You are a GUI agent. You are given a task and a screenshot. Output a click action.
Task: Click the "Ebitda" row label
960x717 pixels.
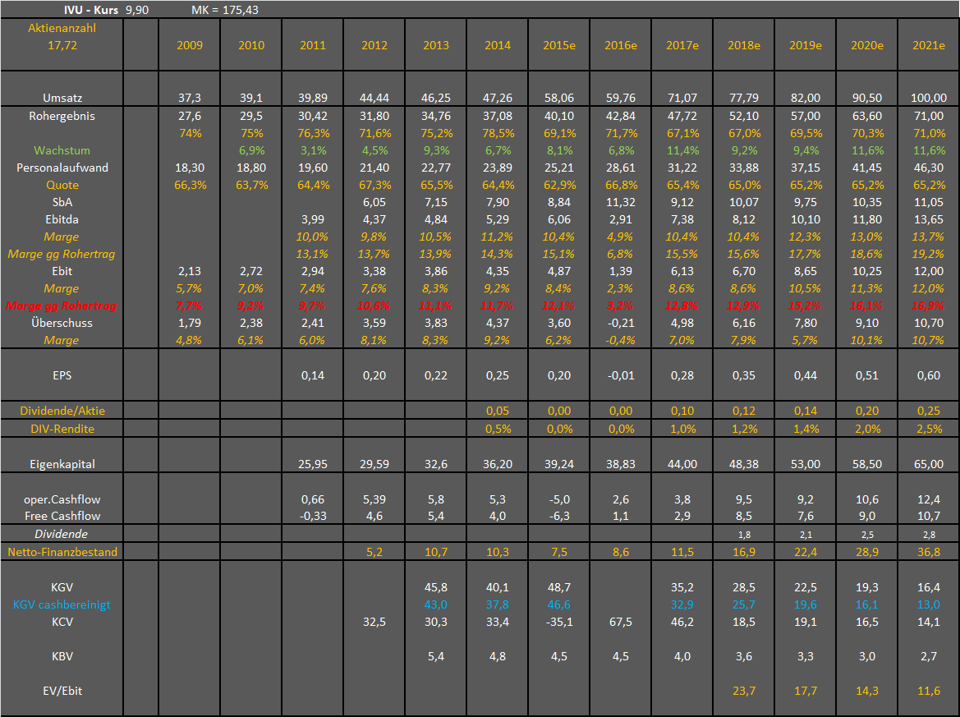click(x=62, y=219)
